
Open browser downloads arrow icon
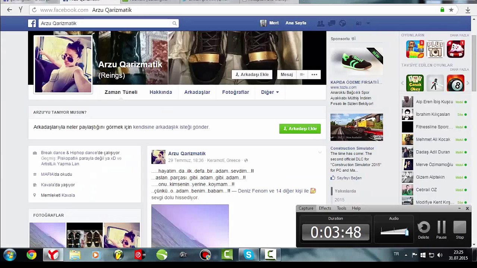pyautogui.click(x=468, y=10)
